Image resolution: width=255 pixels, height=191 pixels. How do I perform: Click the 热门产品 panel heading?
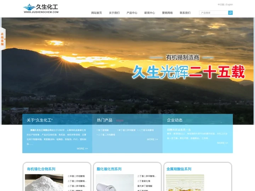tap(104, 120)
